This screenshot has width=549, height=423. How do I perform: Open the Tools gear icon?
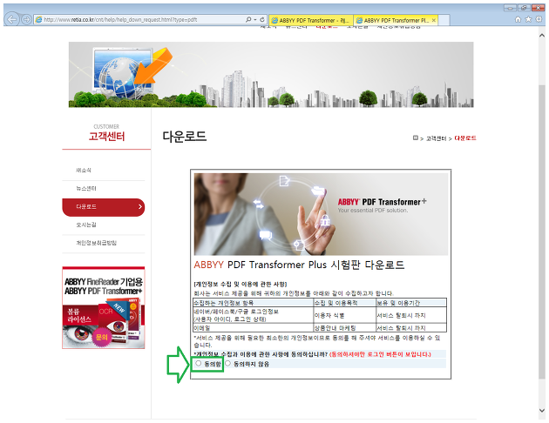539,19
